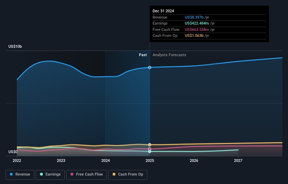
Task: Click the 2022 x-axis label
Action: (17, 161)
